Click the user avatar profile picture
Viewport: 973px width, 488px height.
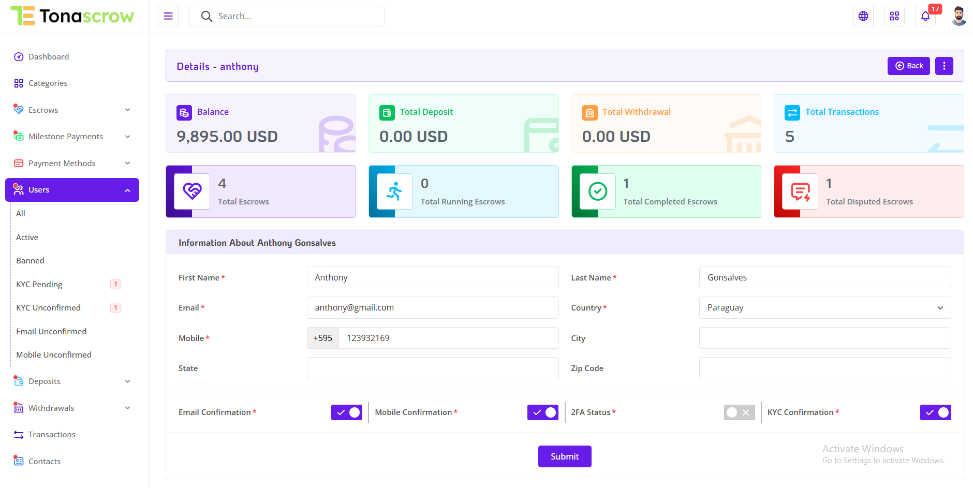(x=959, y=16)
